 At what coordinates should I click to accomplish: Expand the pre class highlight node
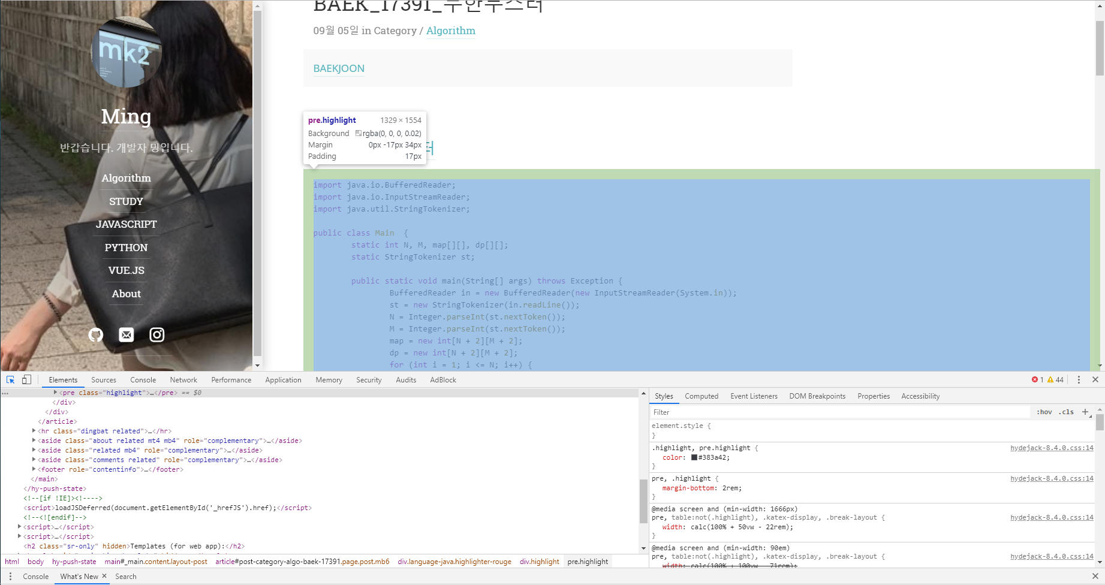click(55, 393)
